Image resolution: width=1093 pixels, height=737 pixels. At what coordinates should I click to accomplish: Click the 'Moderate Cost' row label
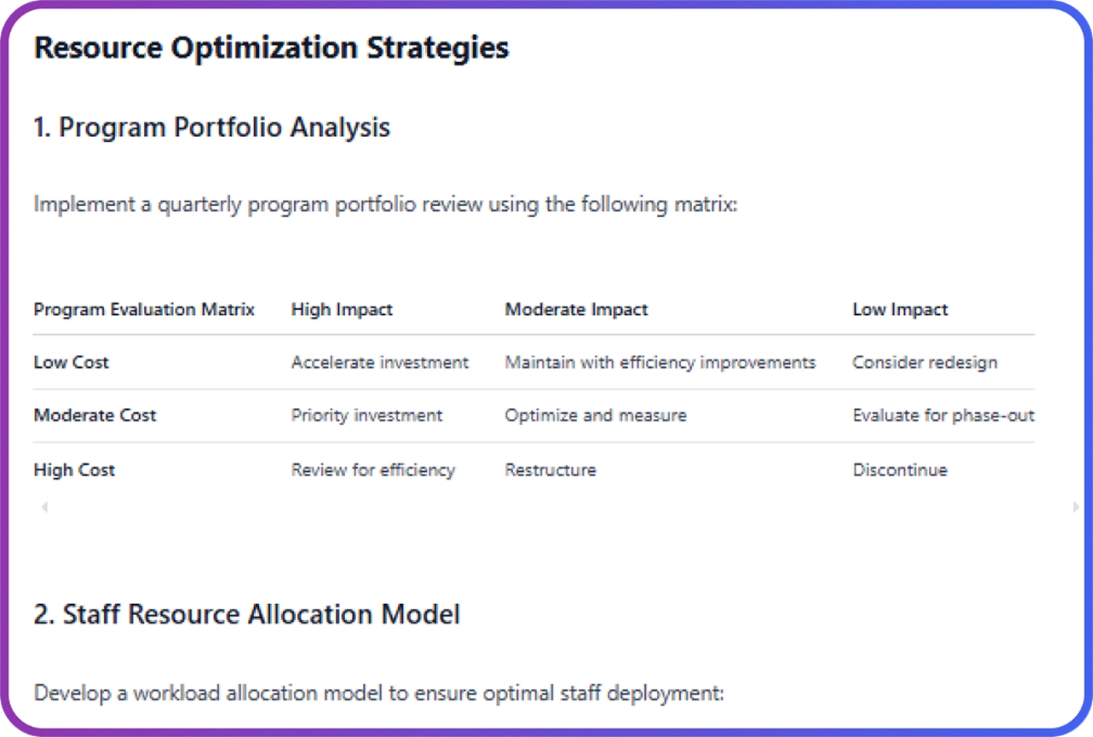coord(95,415)
